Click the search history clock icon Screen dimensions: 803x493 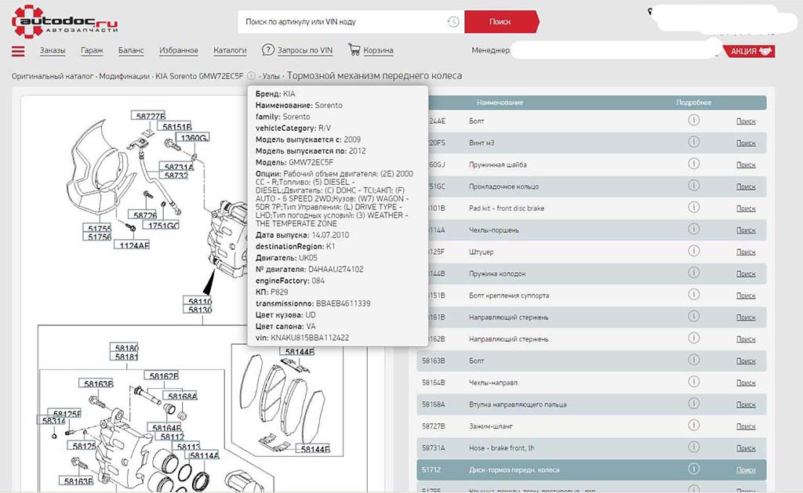(x=453, y=22)
